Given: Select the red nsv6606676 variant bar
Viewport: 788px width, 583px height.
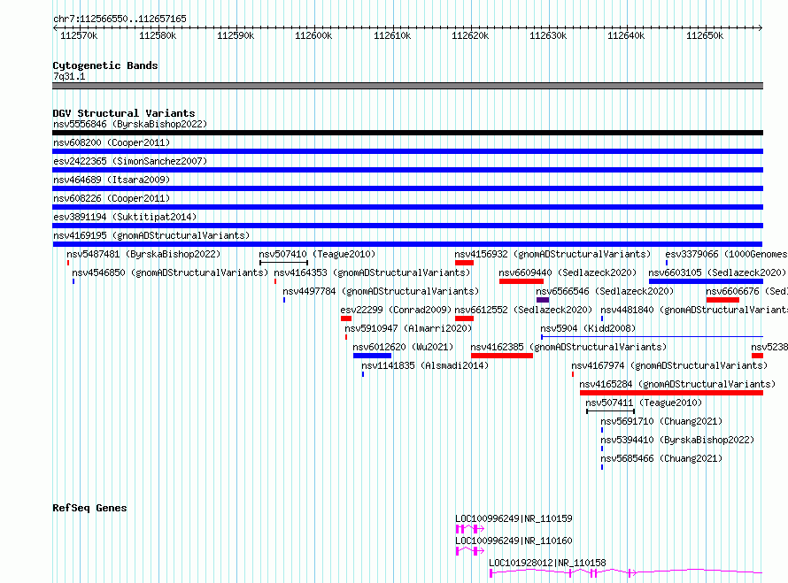Looking at the screenshot, I should [722, 300].
